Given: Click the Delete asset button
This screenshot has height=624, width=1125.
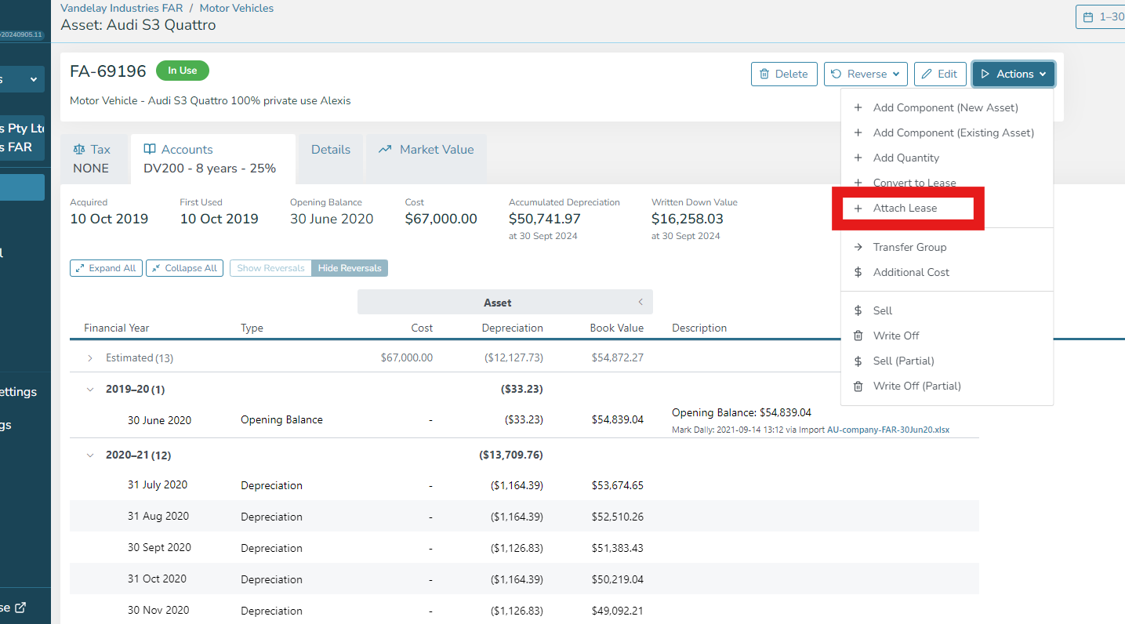Looking at the screenshot, I should click(784, 74).
